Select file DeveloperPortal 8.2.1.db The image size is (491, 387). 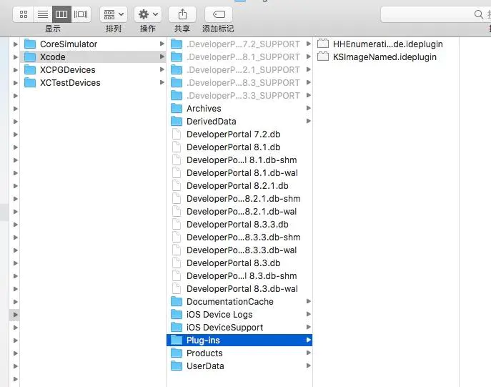coord(239,186)
